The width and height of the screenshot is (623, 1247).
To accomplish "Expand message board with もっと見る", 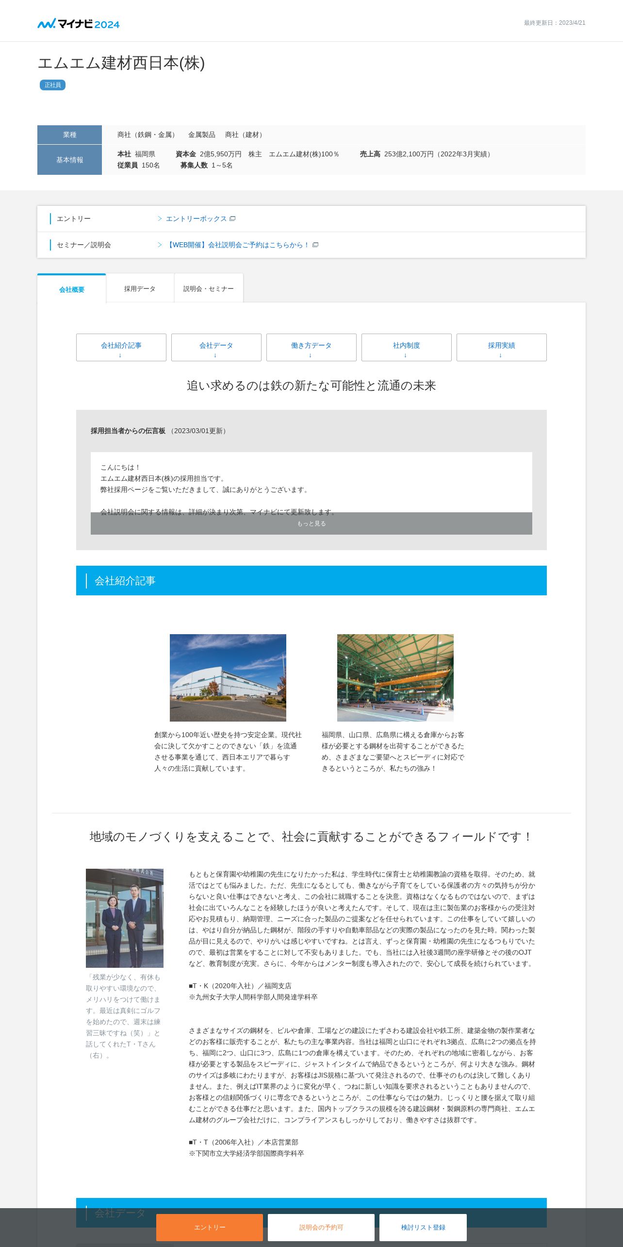I will [x=311, y=523].
